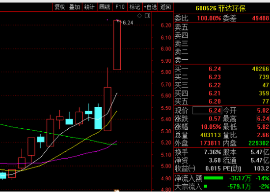Viewport: 270px width, 192px height.
Task: Open the 叠加 overlay option
Action: 75,7
